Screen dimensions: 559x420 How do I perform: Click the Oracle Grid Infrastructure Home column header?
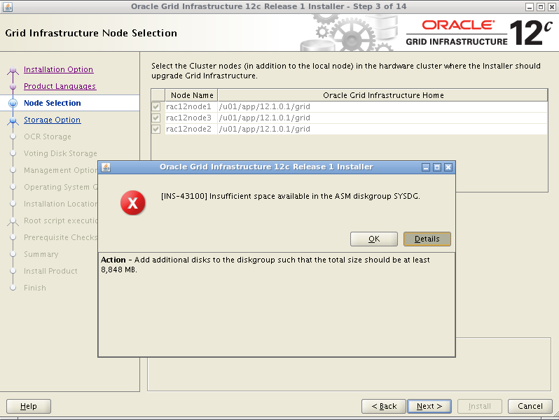[382, 95]
